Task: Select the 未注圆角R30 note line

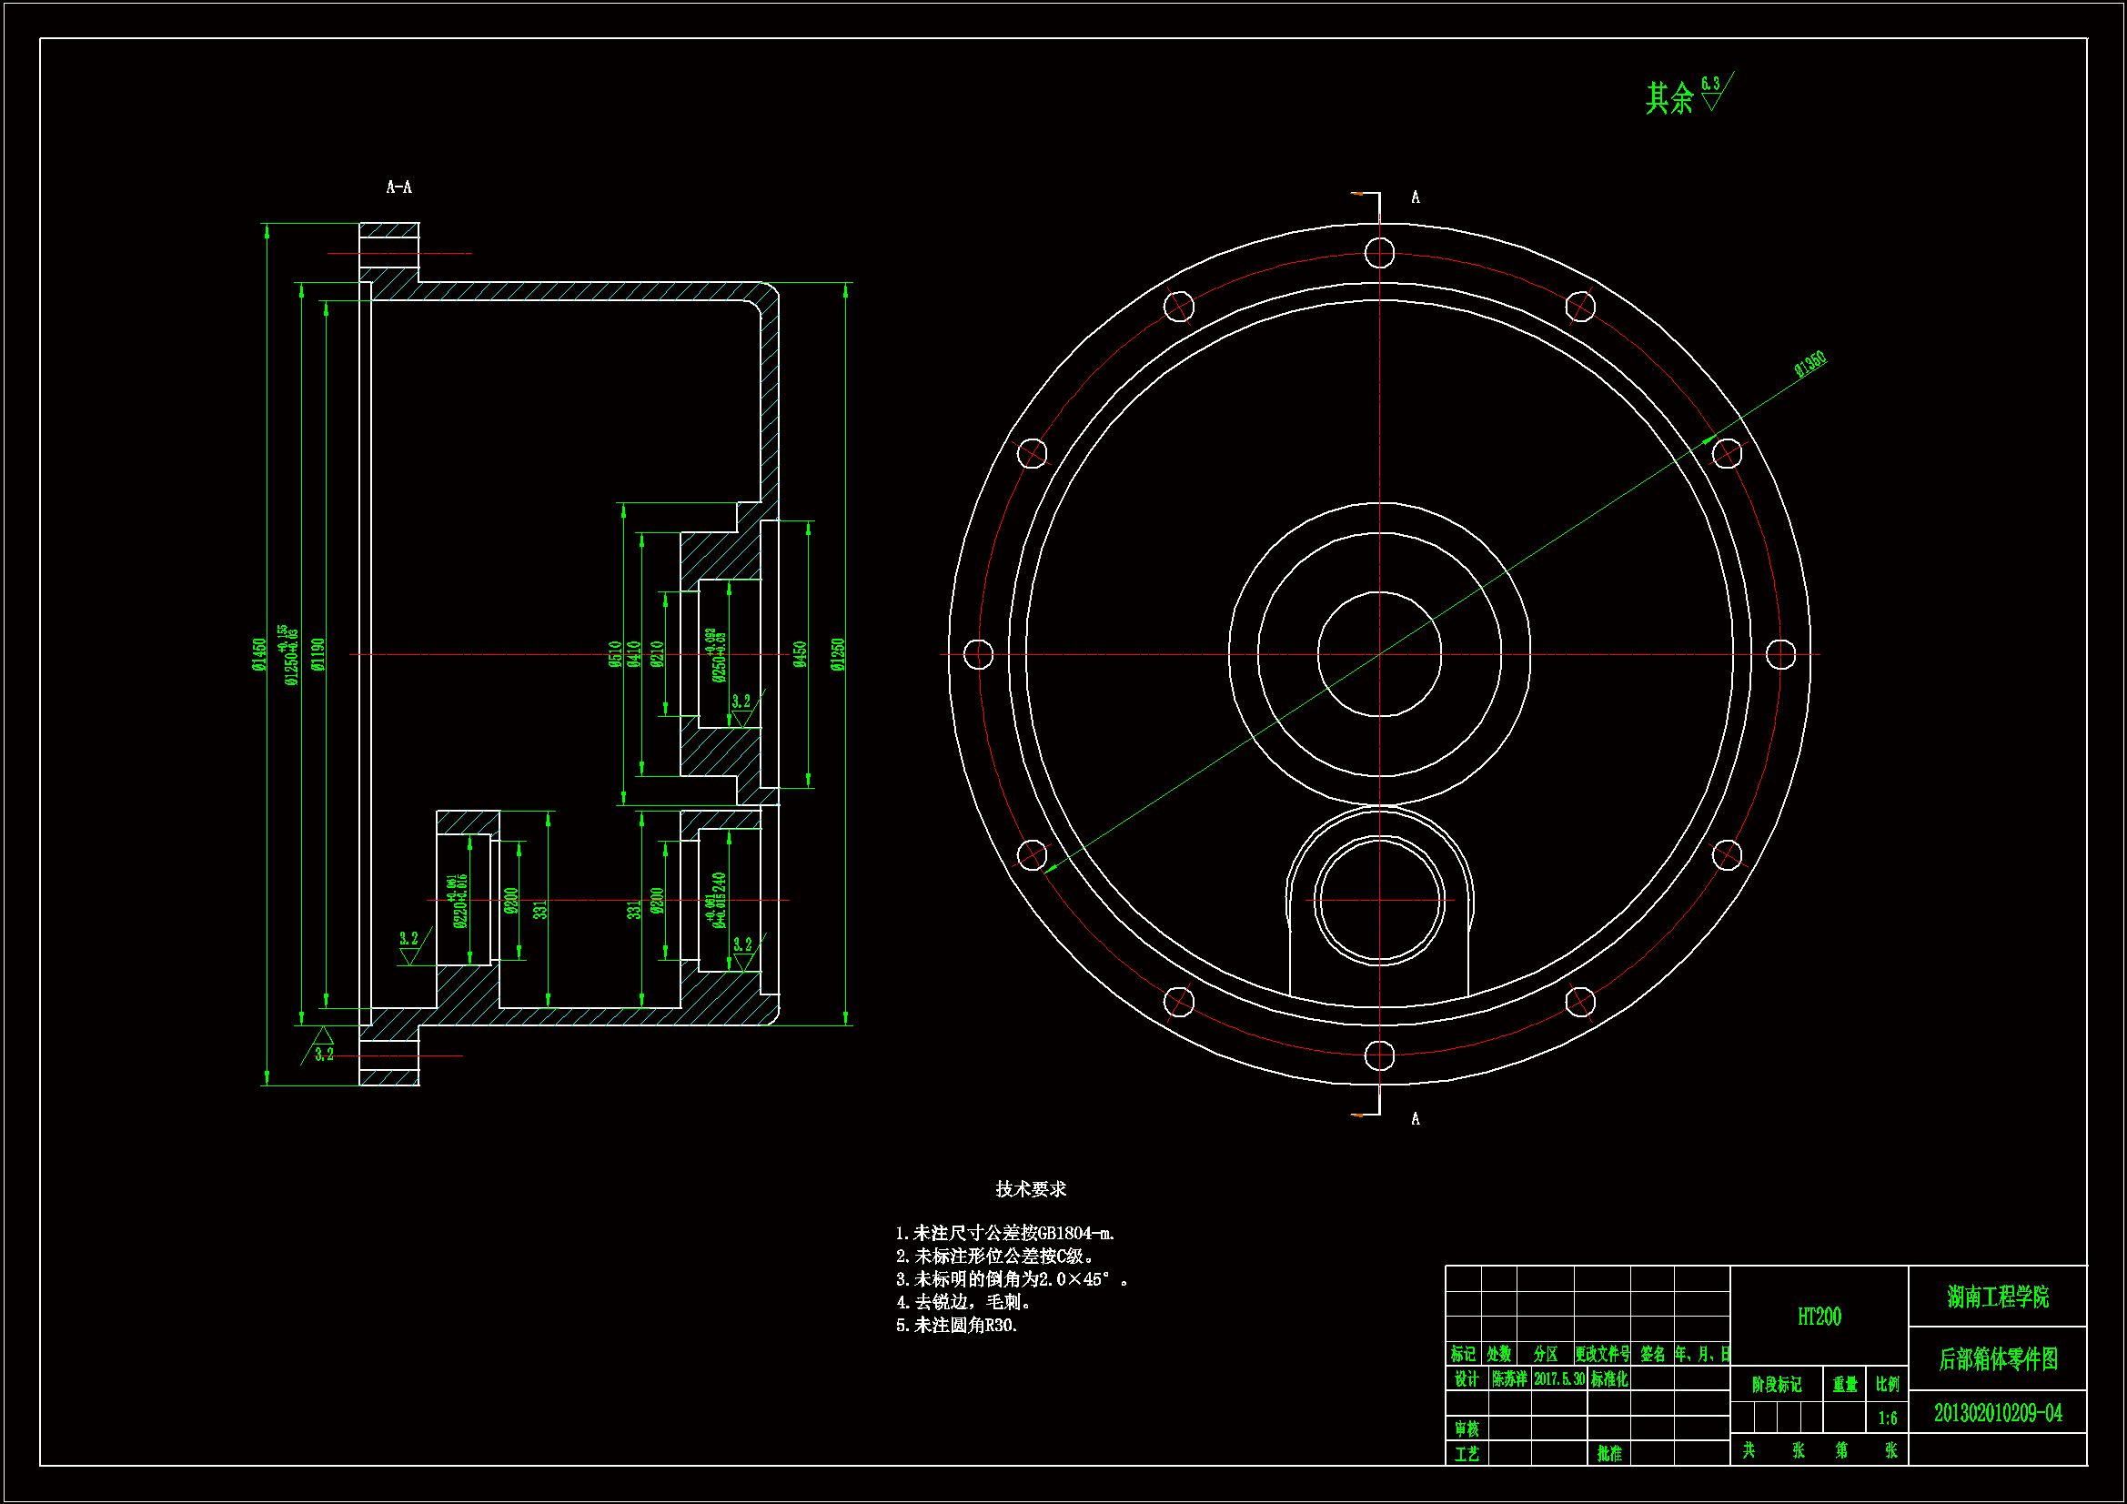Action: coord(956,1325)
